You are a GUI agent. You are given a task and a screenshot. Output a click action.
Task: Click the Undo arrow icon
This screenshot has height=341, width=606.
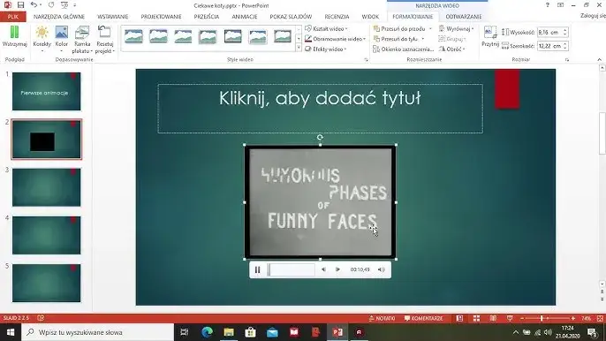pos(34,5)
